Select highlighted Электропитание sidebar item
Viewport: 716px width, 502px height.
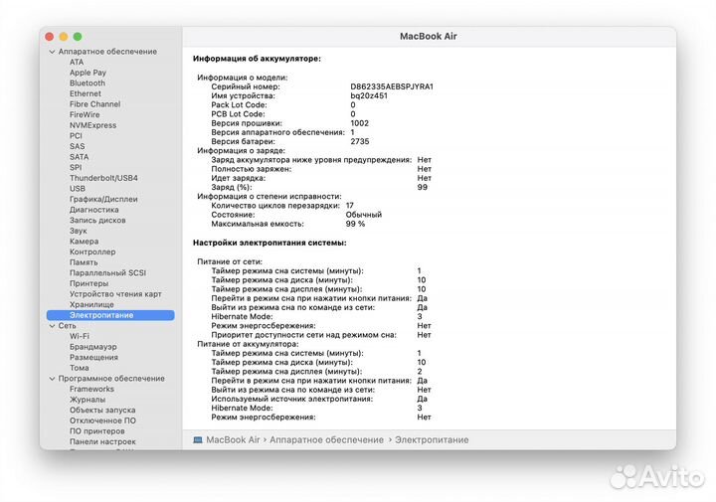click(x=110, y=315)
